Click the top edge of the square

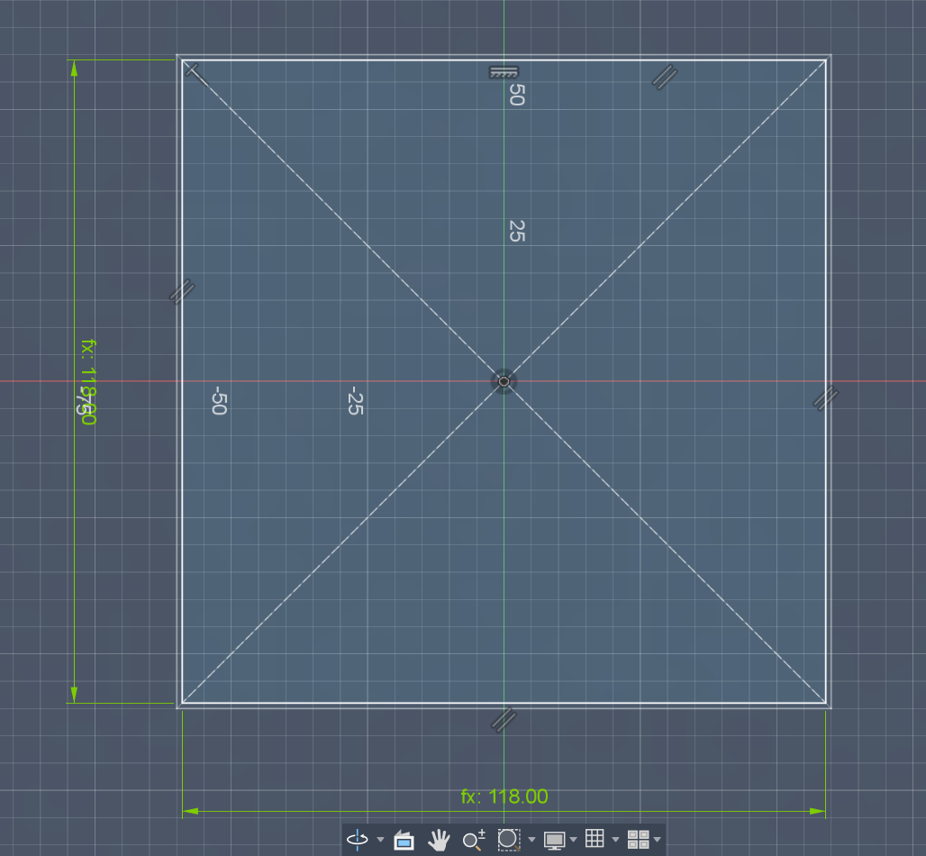[504, 58]
